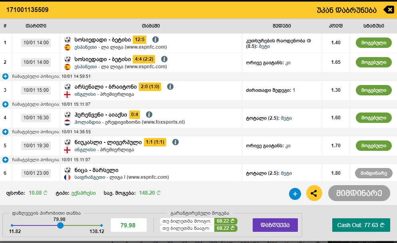The height and width of the screenshot is (243, 397).
Task: Click coefficient 1.80
Action: pos(336,173)
